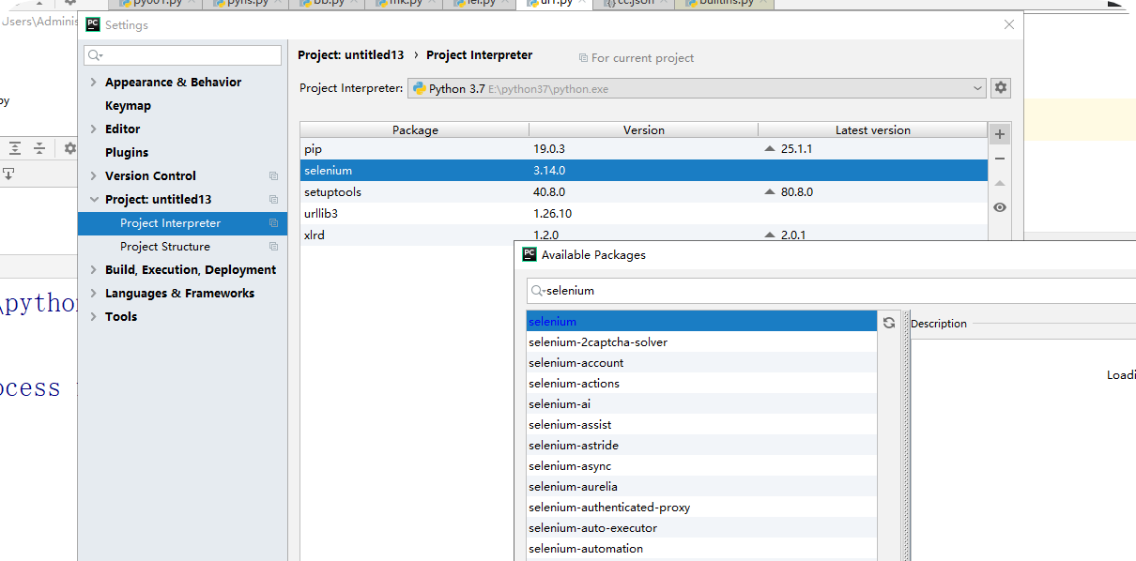Select Project Interpreter in settings tree
This screenshot has width=1136, height=561.
pos(182,223)
